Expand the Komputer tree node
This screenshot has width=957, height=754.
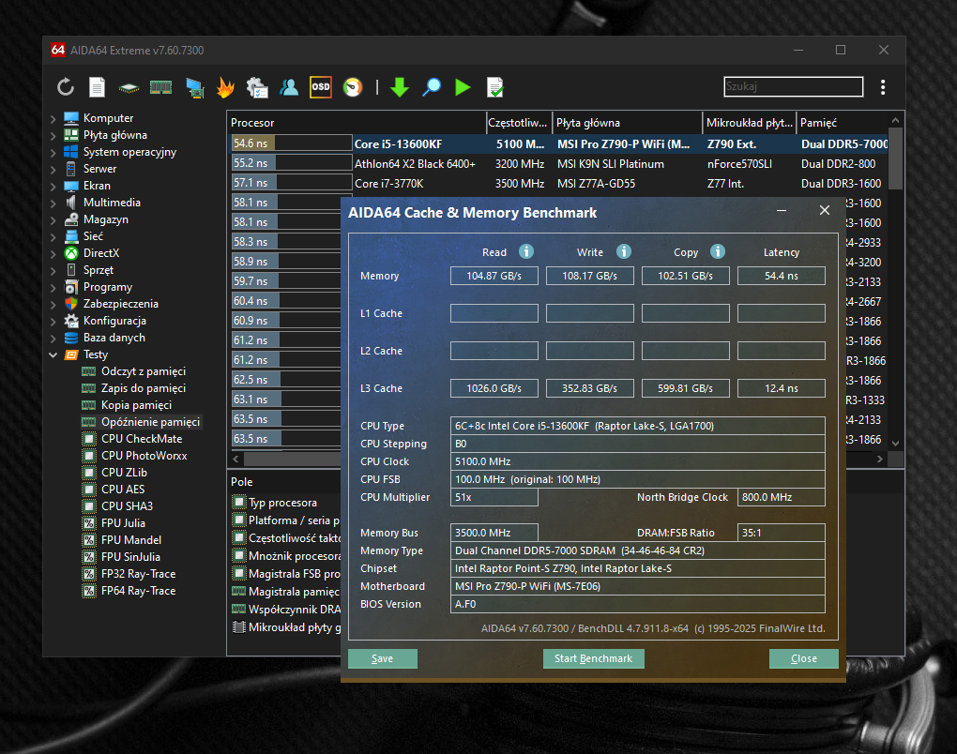coord(53,118)
